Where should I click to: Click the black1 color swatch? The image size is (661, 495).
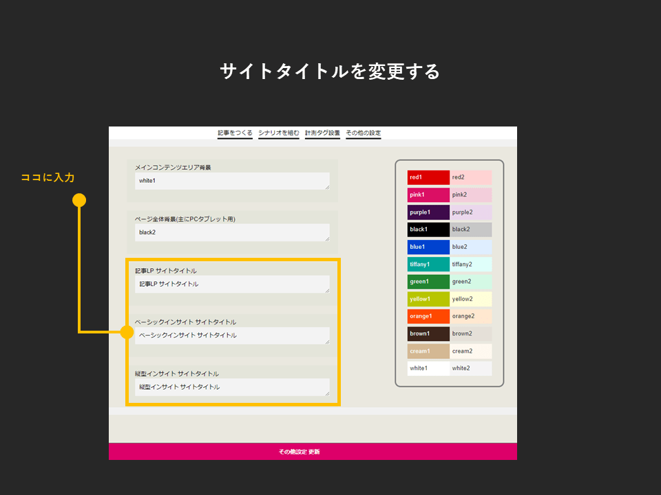pyautogui.click(x=428, y=230)
